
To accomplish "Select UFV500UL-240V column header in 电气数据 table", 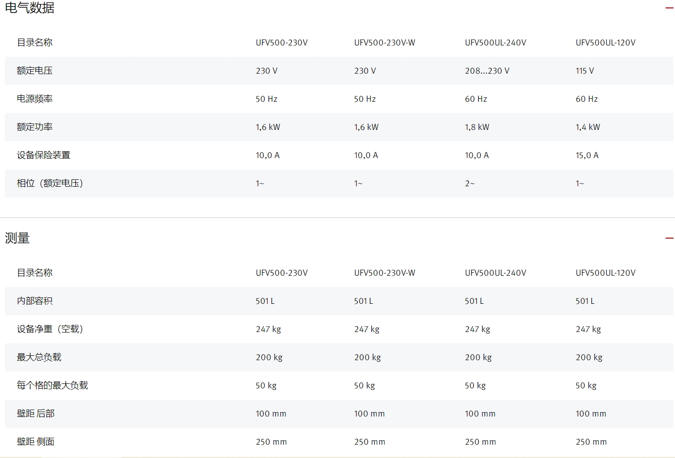I will point(495,42).
